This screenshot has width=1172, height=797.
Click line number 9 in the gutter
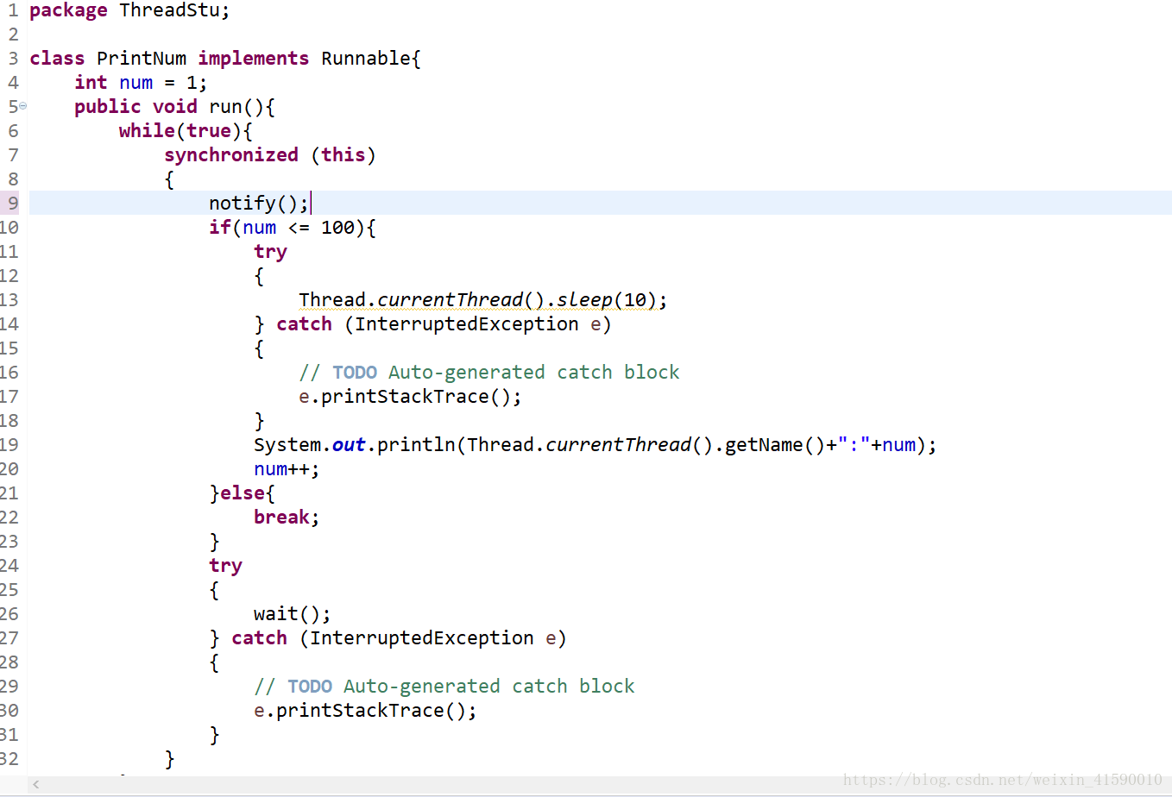pos(13,204)
